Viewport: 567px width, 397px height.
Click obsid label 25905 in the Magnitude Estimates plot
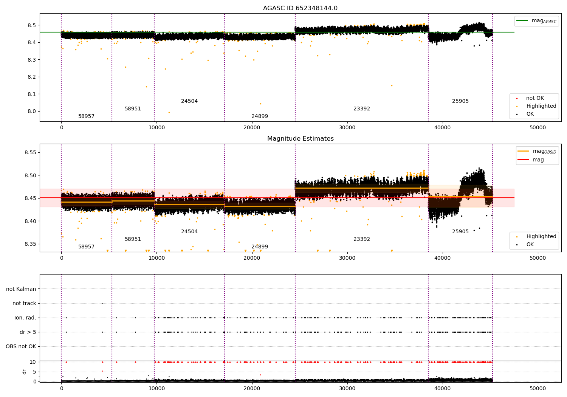pyautogui.click(x=460, y=232)
